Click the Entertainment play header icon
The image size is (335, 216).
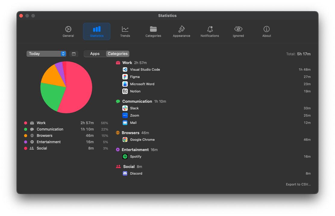(118, 150)
